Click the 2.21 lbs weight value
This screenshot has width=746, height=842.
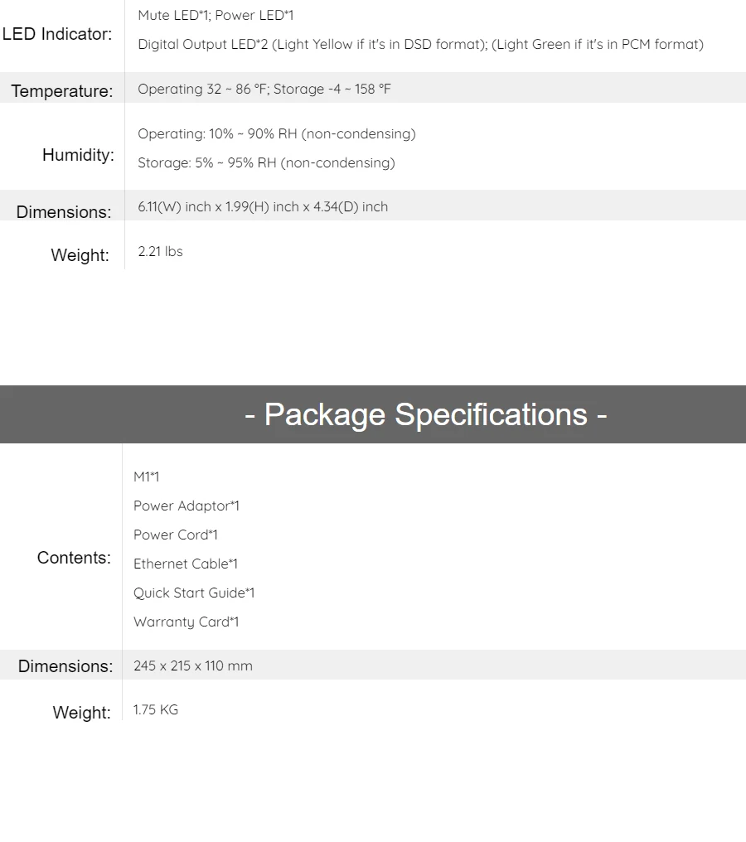(x=160, y=251)
